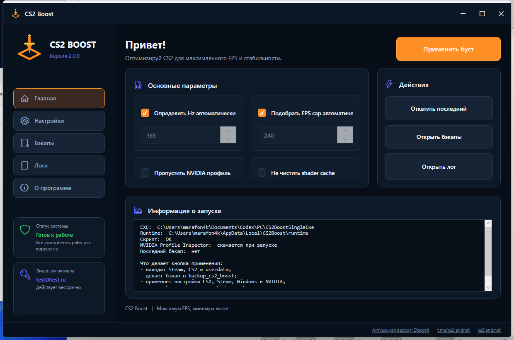Enable Пропустить NVIDIA профиль checkbox
This screenshot has width=514, height=340.
(145, 172)
